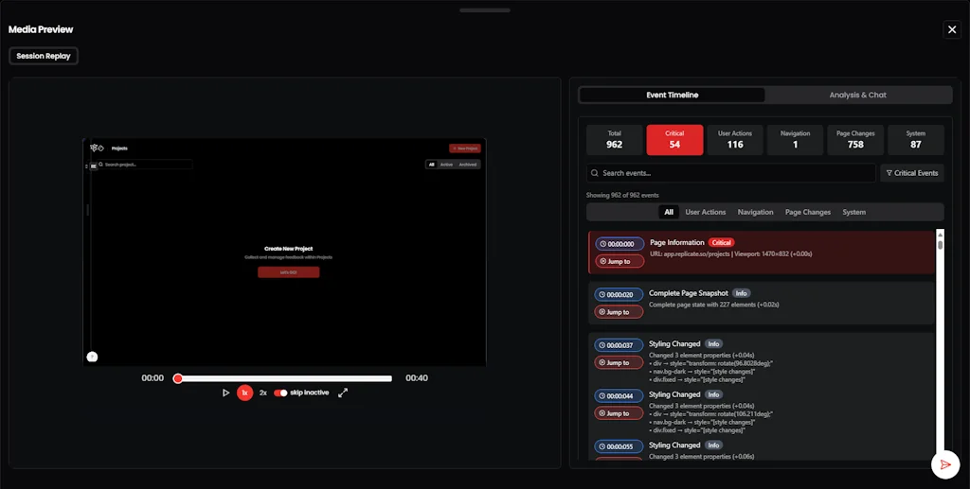
Task: Jump to Styling Changed event at 00:00:037
Action: (619, 362)
